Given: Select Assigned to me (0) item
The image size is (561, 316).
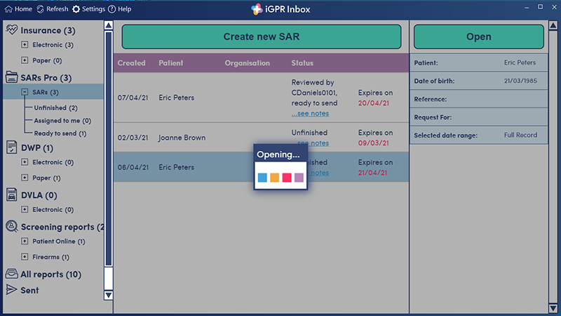Looking at the screenshot, I should click(x=62, y=121).
